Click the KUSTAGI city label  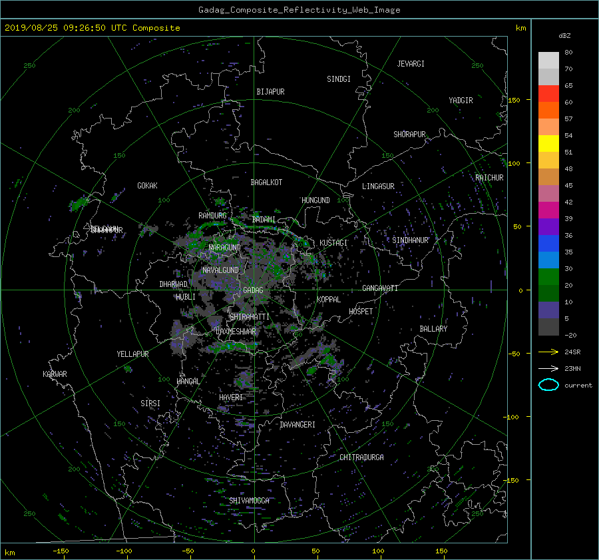point(333,243)
